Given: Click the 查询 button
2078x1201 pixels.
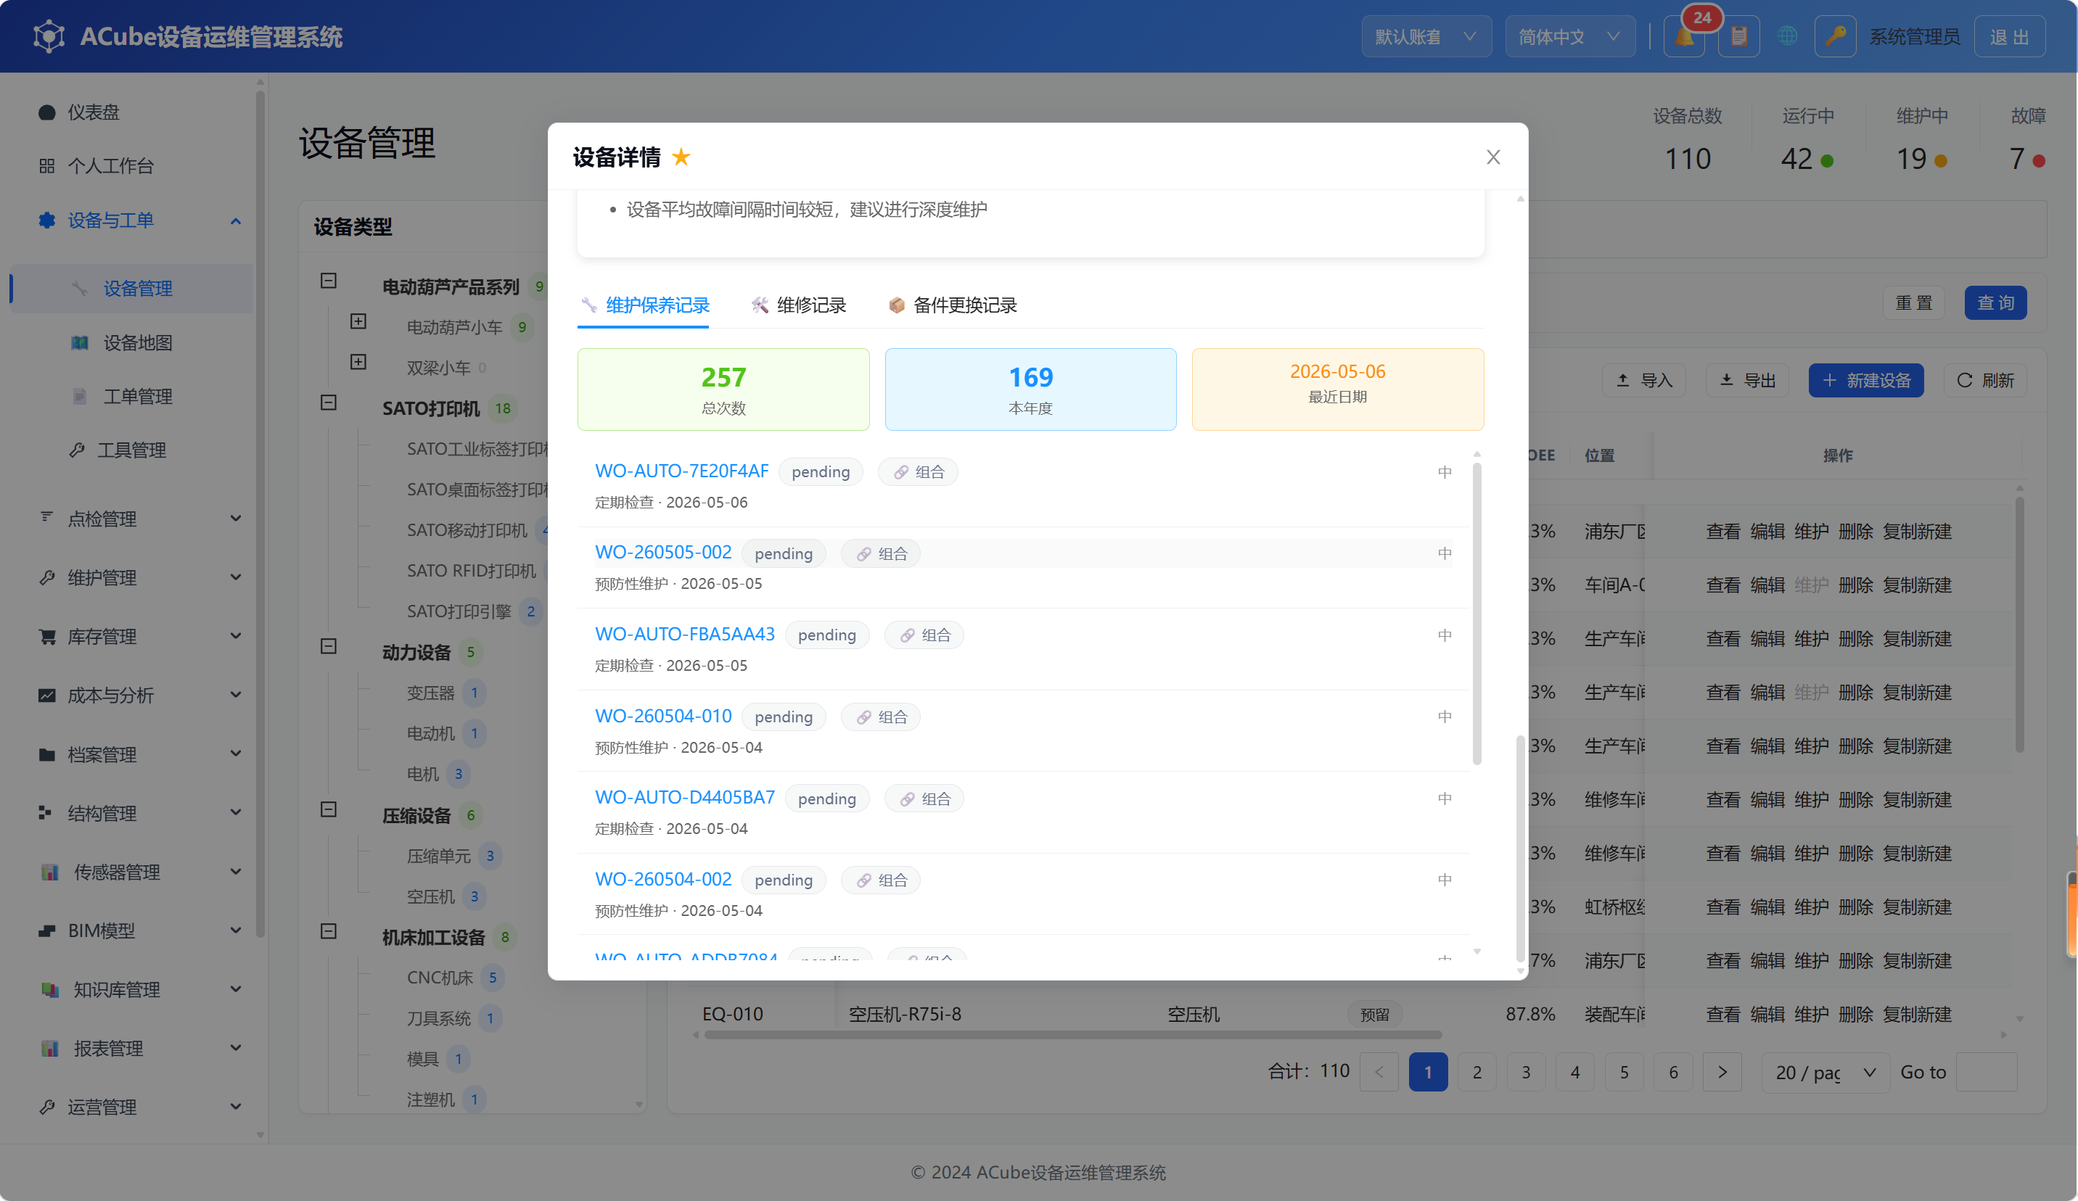Looking at the screenshot, I should coord(1995,303).
